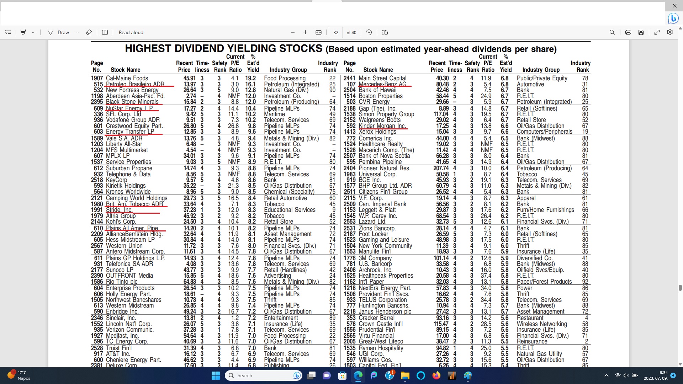Open the table of contents panel
Viewport: 683px width, 384px height.
point(8,32)
